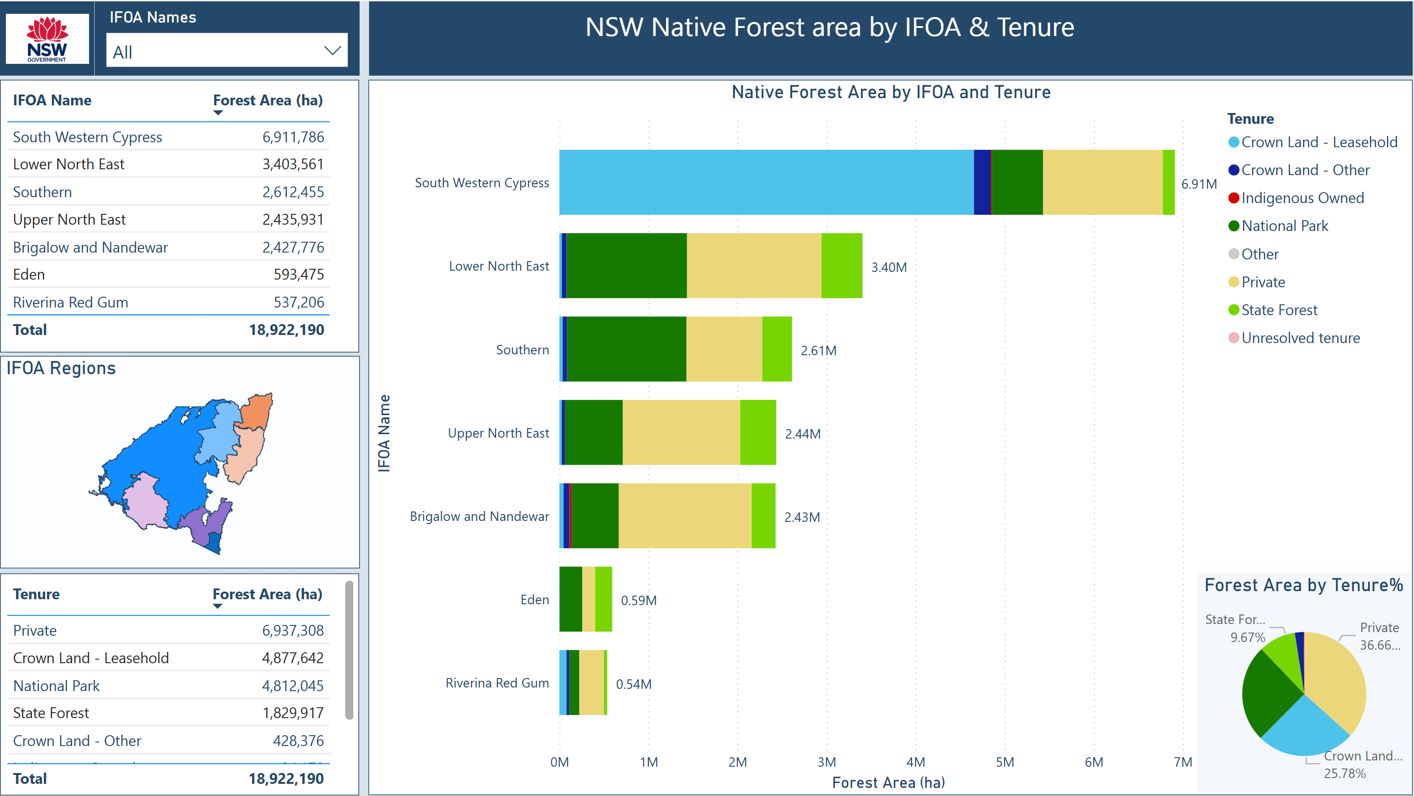Click the Native Forest Area by IFOA and Tenure title
Screen dimensions: 1414x796
pos(891,92)
